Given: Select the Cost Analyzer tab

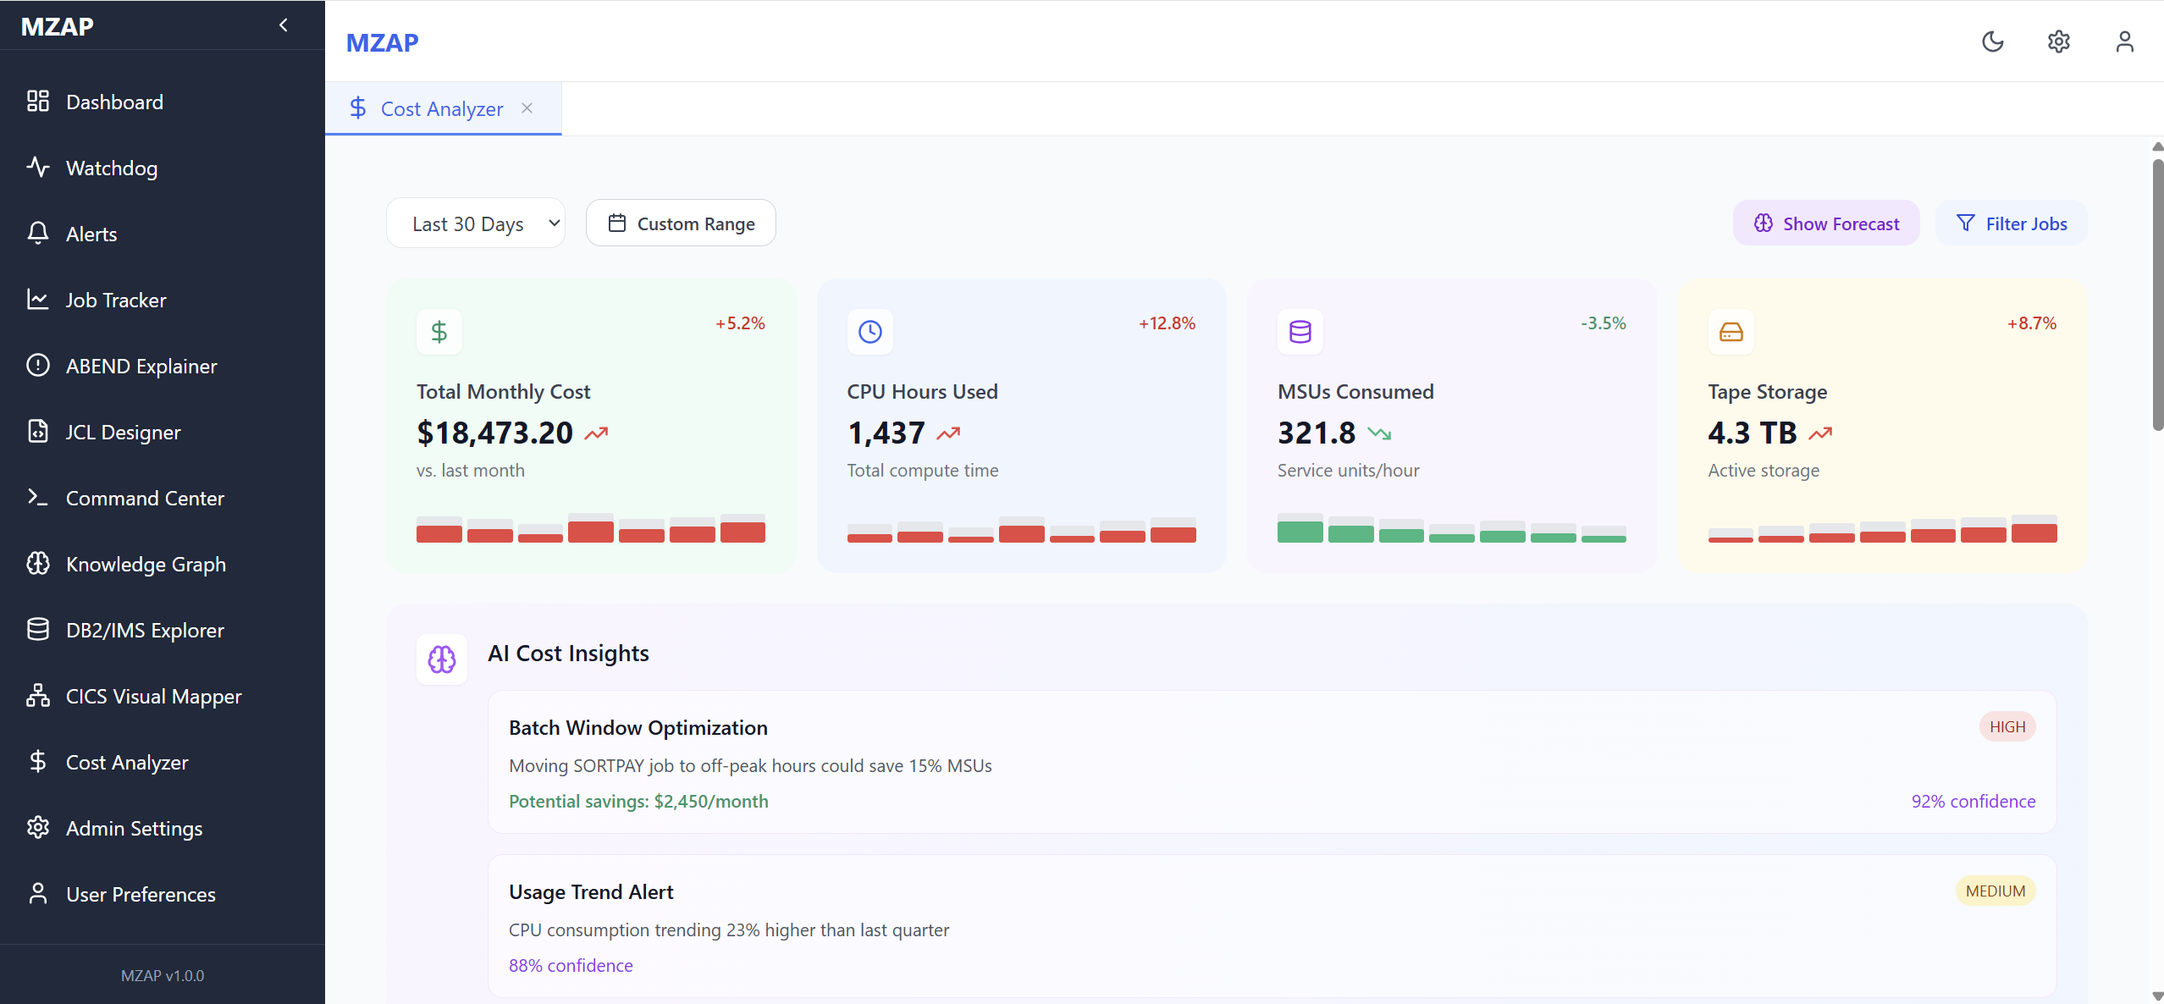Looking at the screenshot, I should [x=440, y=108].
